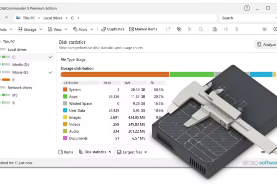Open the settings sliders icon
The image size is (277, 184).
coord(265,29)
